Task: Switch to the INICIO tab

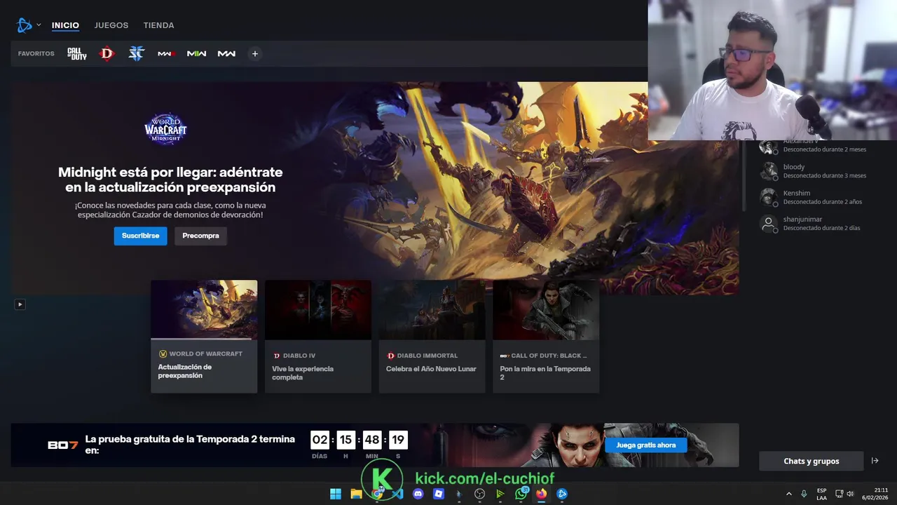Action: point(65,25)
